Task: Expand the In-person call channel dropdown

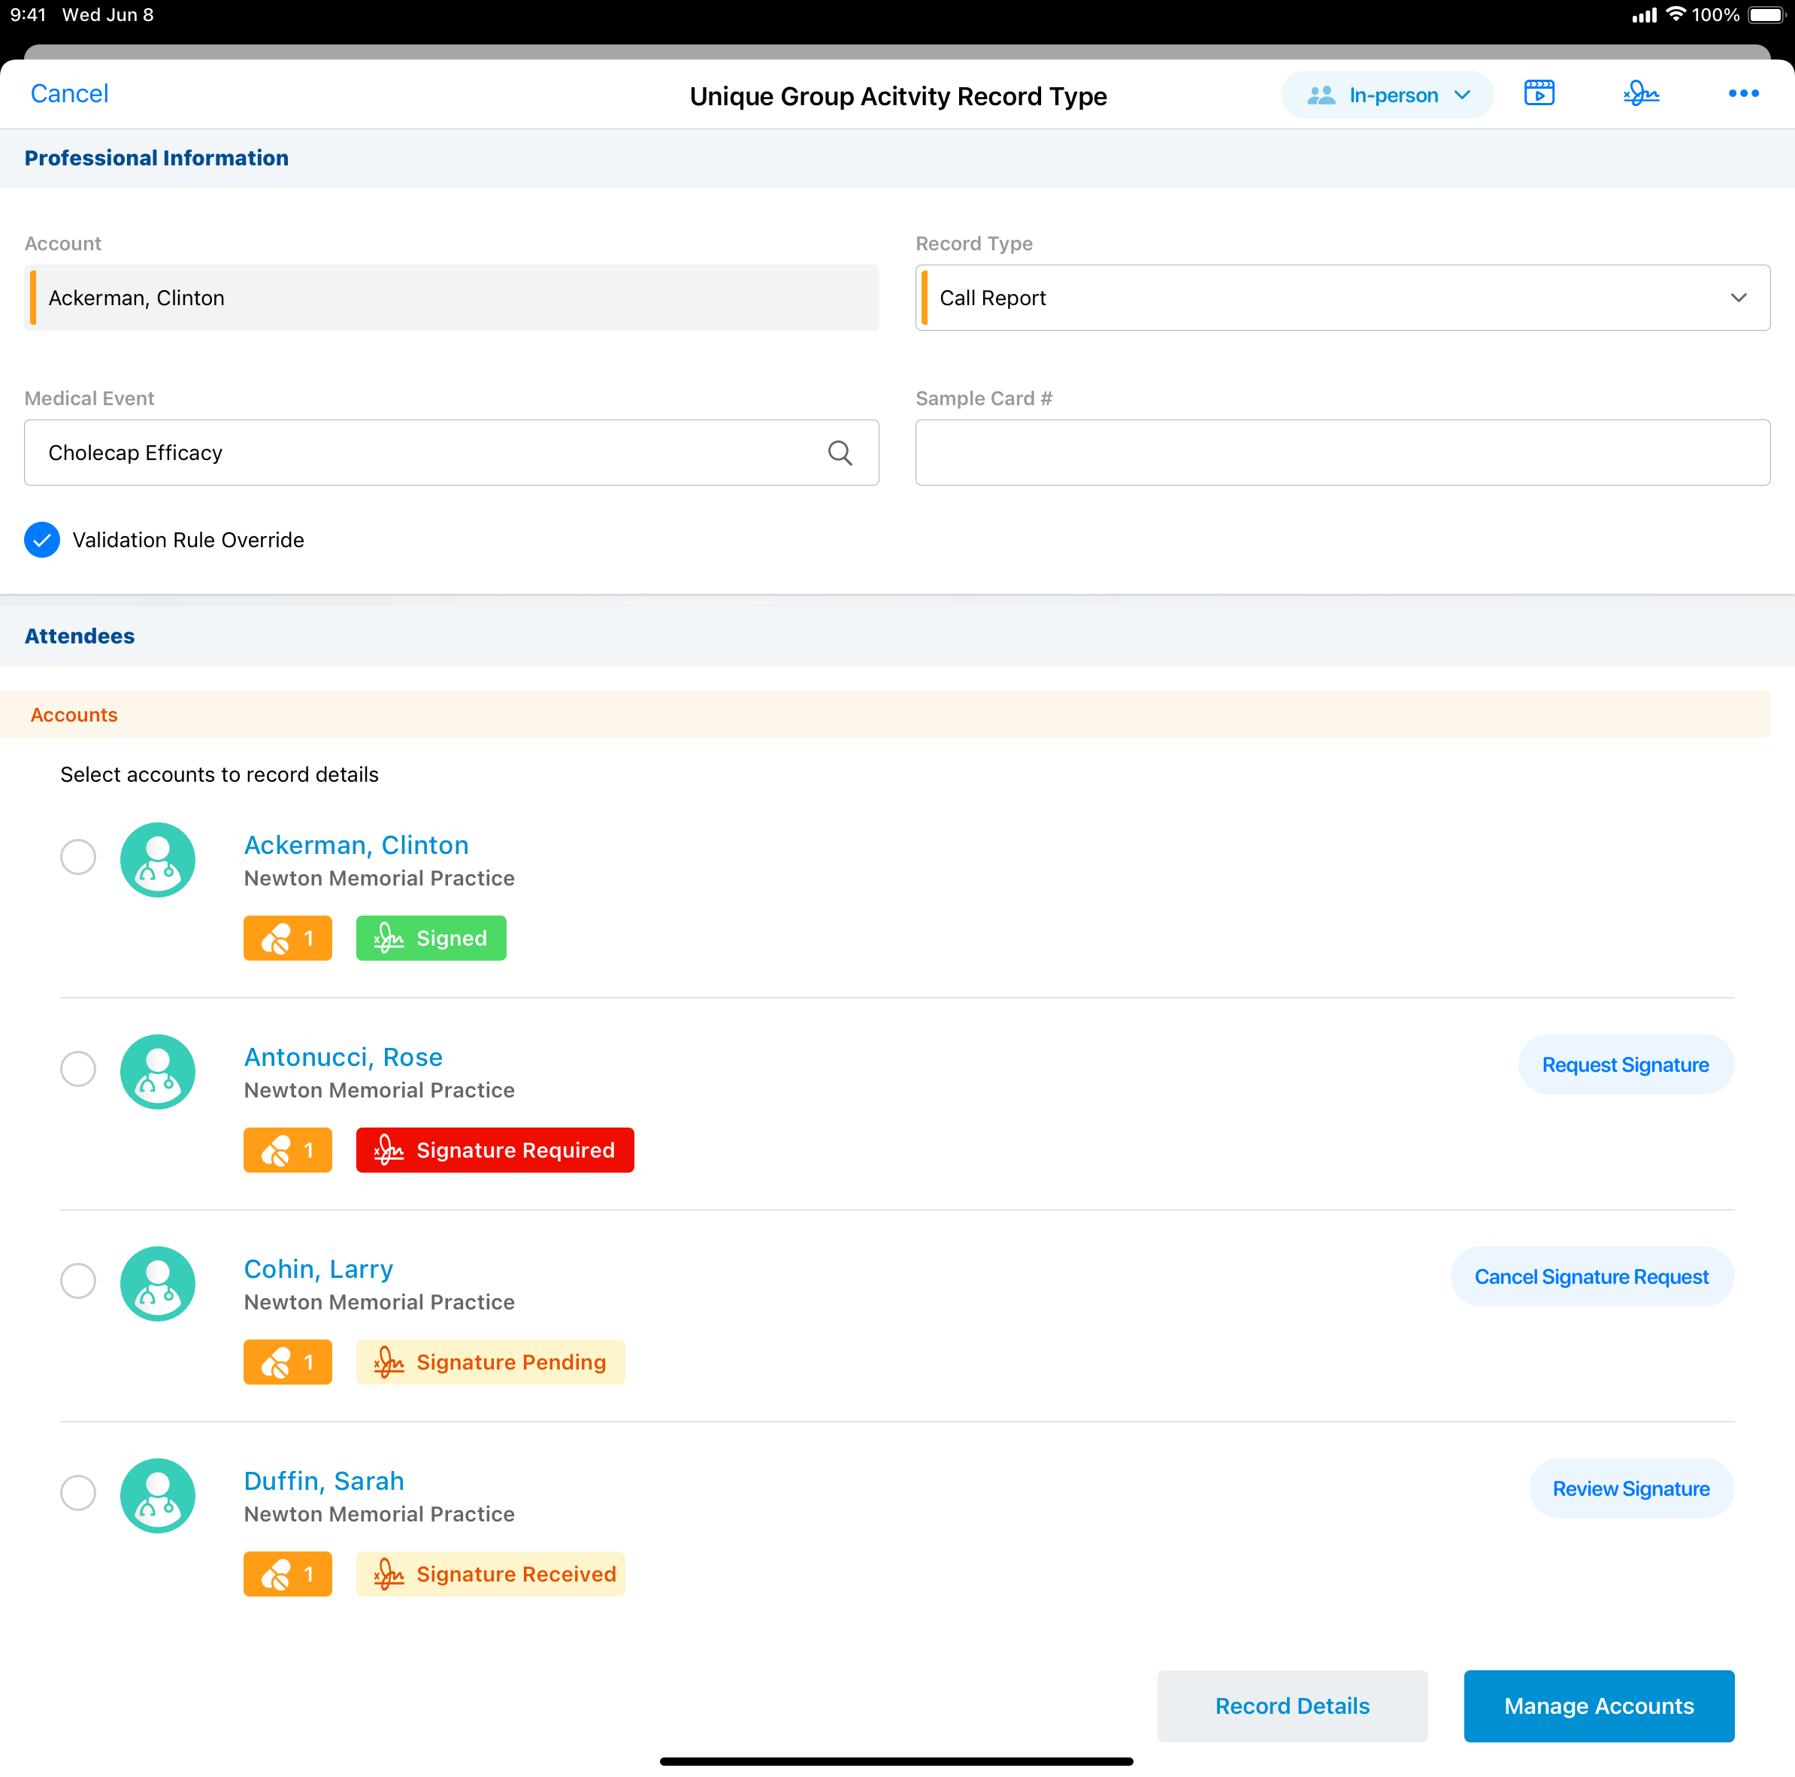Action: (x=1387, y=95)
